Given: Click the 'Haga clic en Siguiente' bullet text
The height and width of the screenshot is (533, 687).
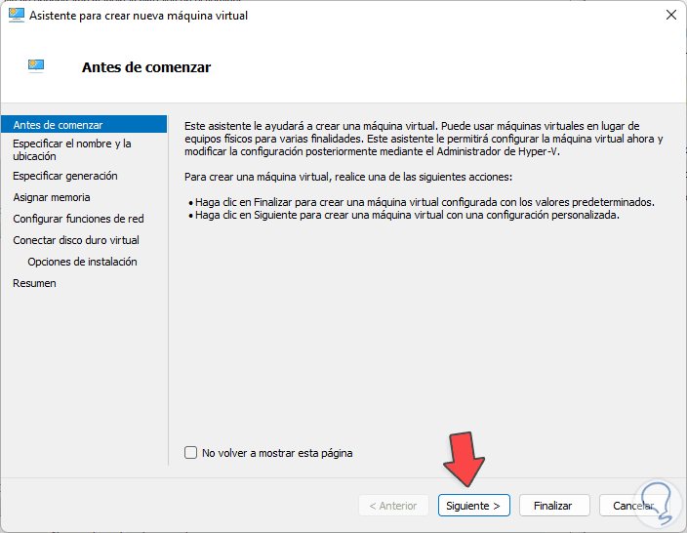Looking at the screenshot, I should (x=407, y=215).
